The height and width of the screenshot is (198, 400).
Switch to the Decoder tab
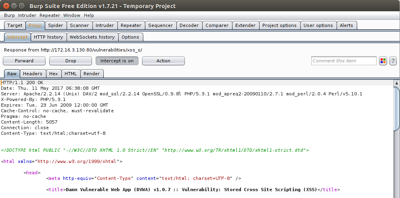click(189, 25)
